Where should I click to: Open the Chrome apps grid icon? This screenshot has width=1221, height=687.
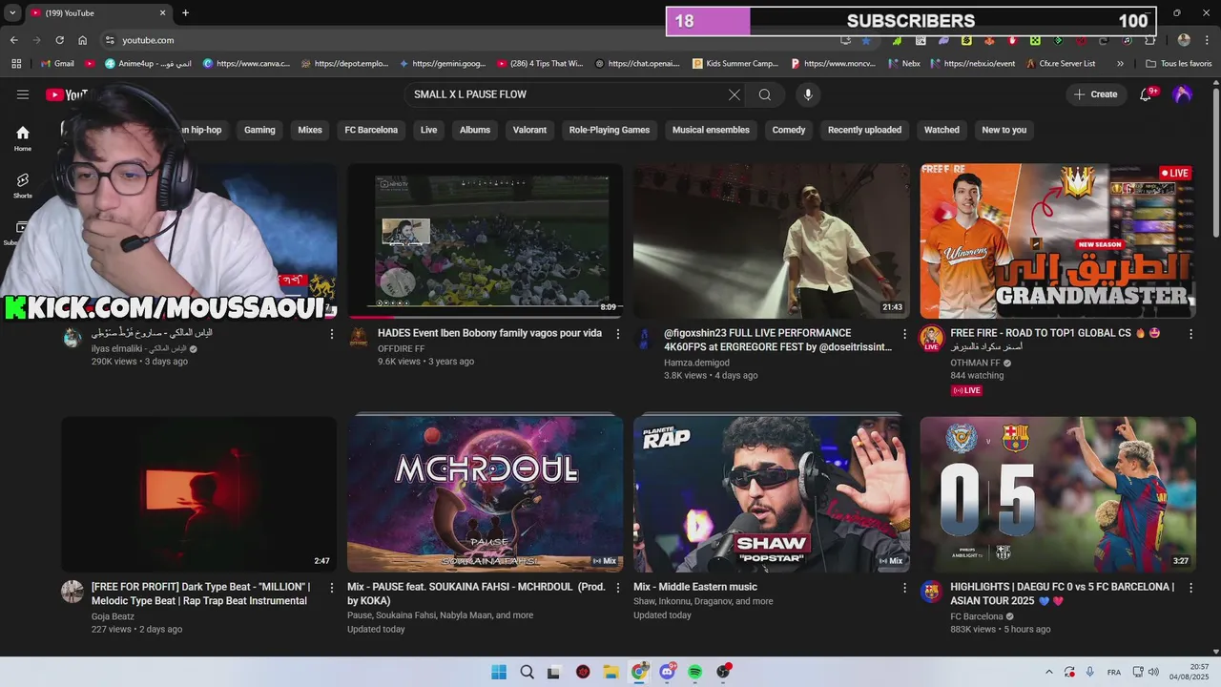[16, 64]
